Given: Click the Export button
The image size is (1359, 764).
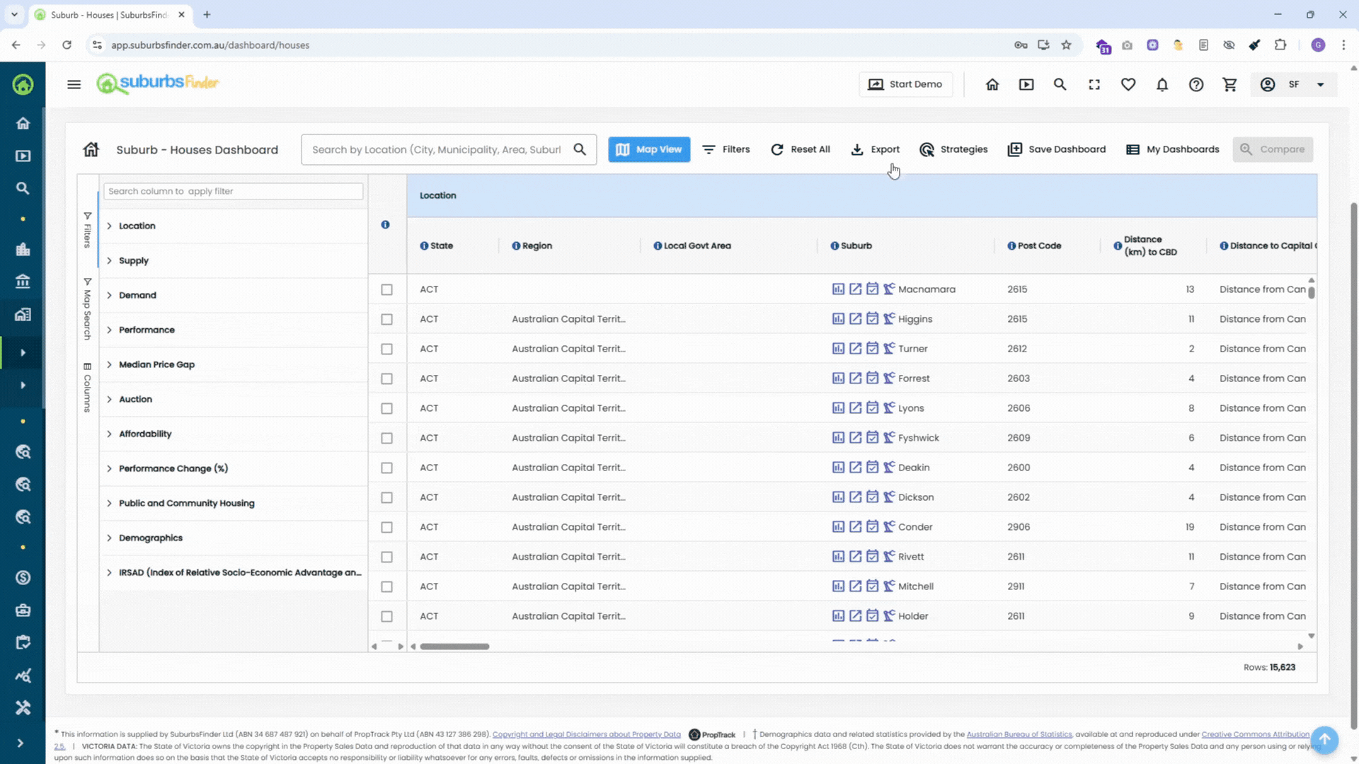Looking at the screenshot, I should tap(875, 149).
